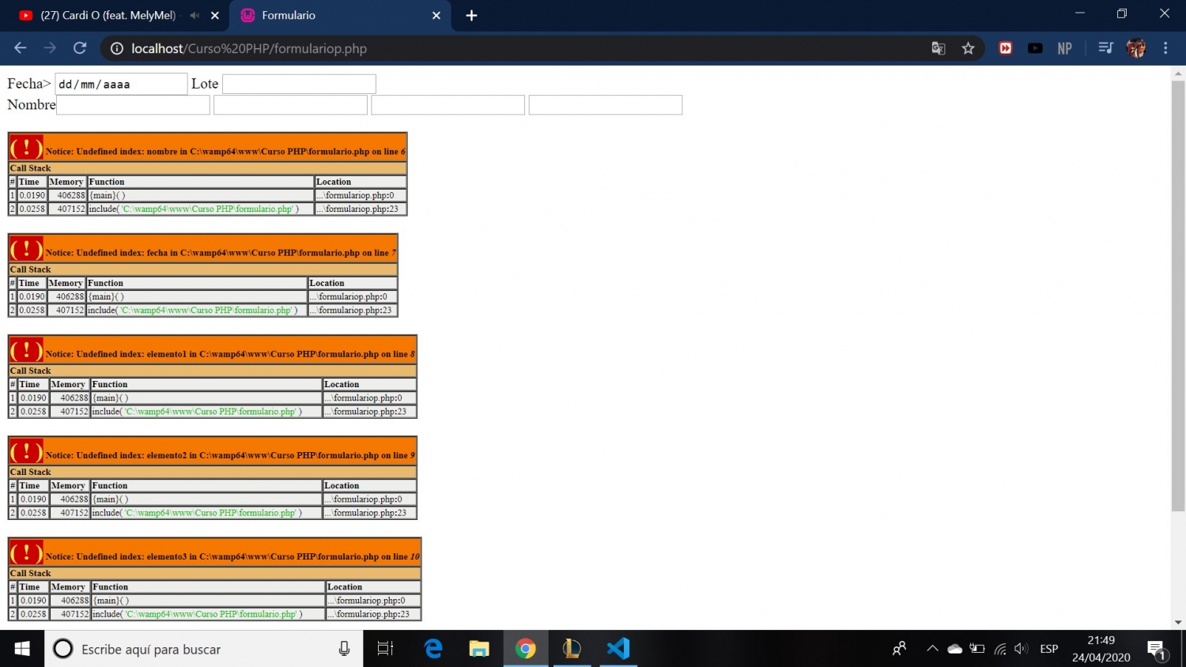Close the Formulario tab

point(436,15)
